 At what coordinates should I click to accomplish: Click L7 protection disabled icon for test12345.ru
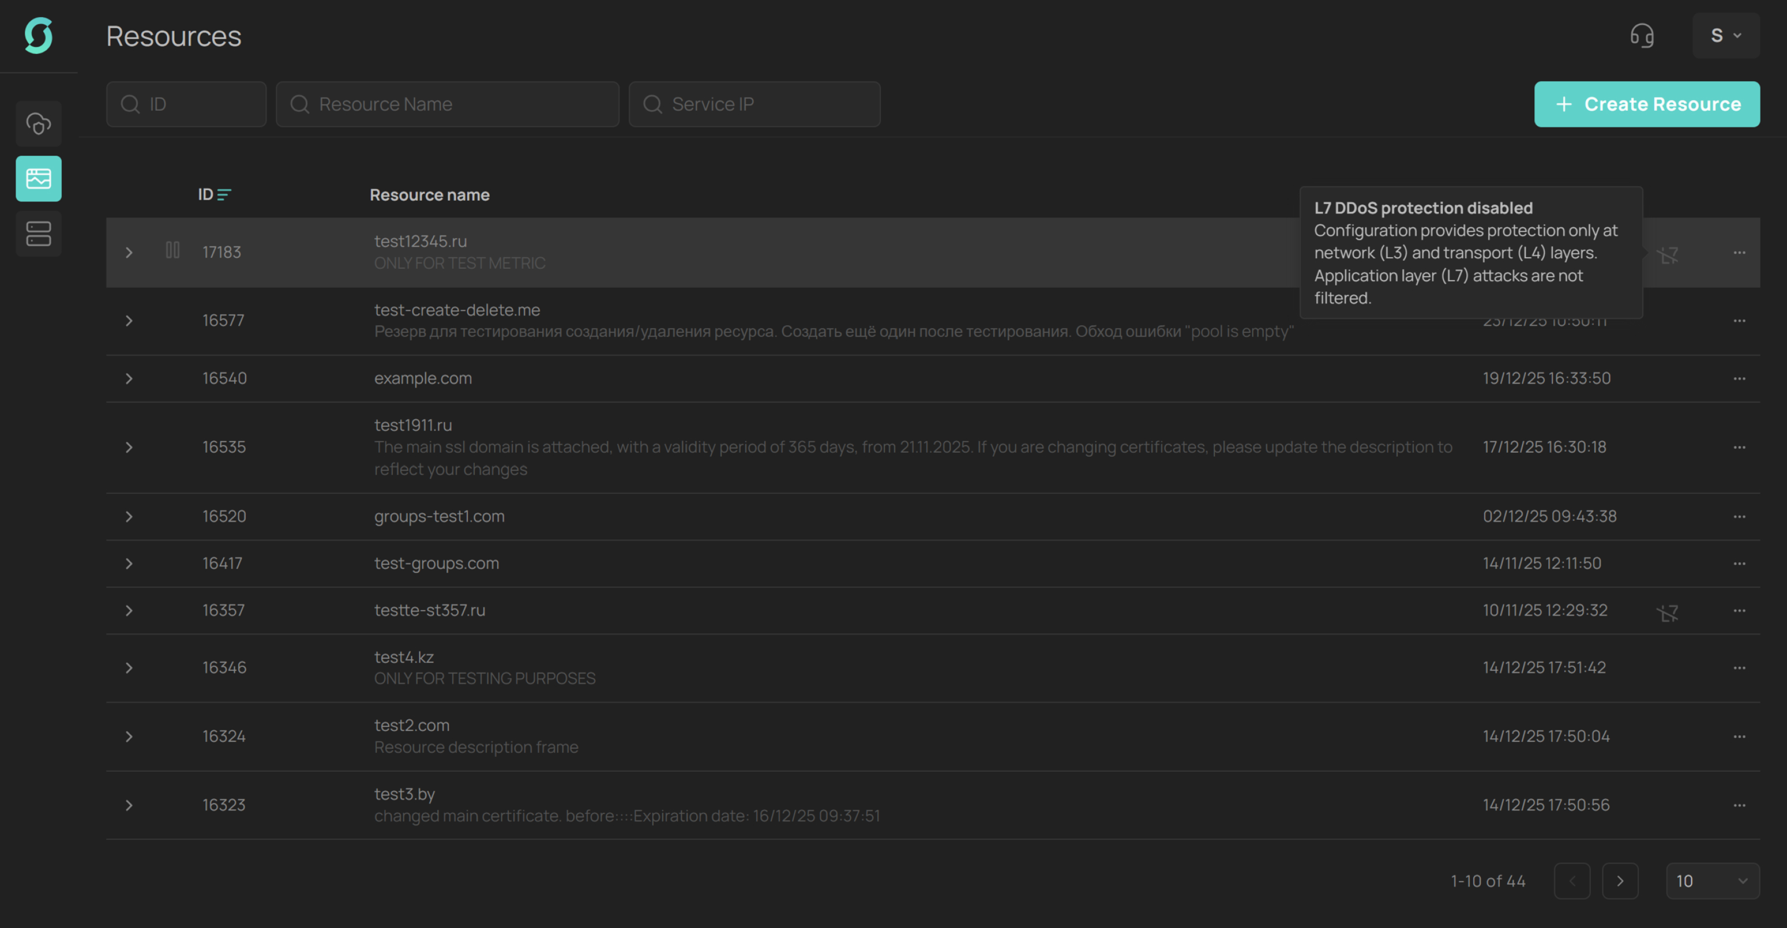pyautogui.click(x=1667, y=256)
